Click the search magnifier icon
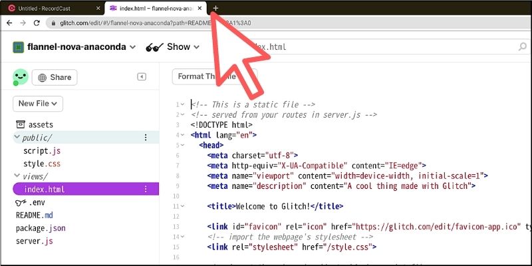The image size is (532, 266). (x=523, y=47)
